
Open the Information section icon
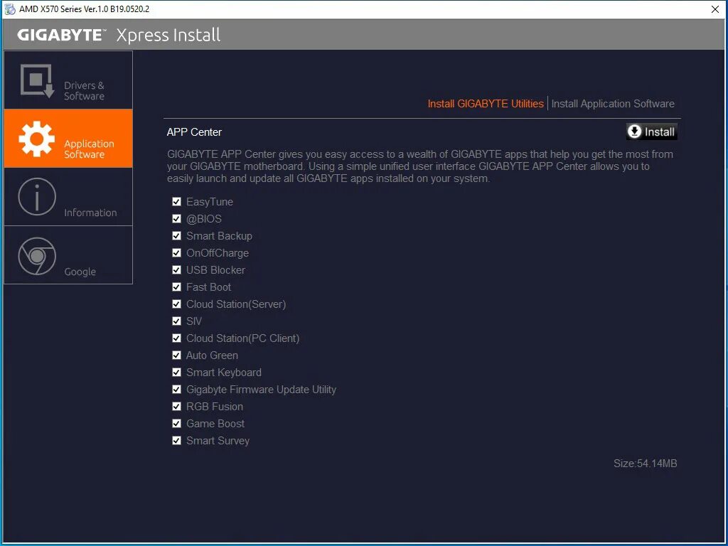pyautogui.click(x=37, y=197)
